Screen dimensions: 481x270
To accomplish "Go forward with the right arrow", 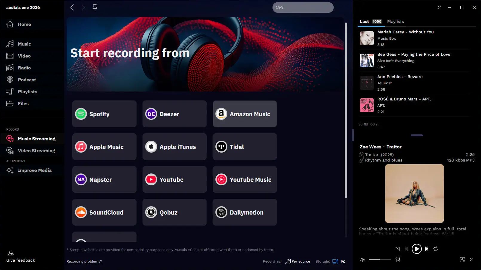I will pyautogui.click(x=83, y=7).
